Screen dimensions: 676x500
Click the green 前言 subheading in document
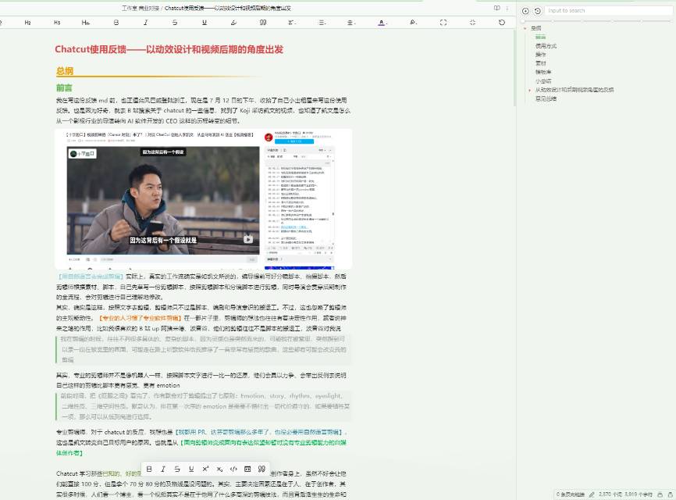click(64, 87)
